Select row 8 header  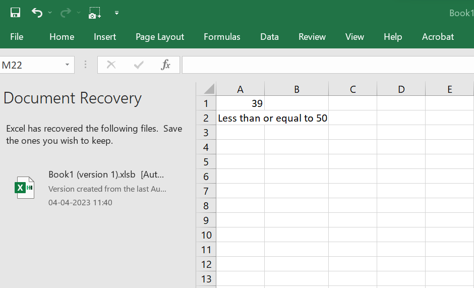tap(206, 206)
